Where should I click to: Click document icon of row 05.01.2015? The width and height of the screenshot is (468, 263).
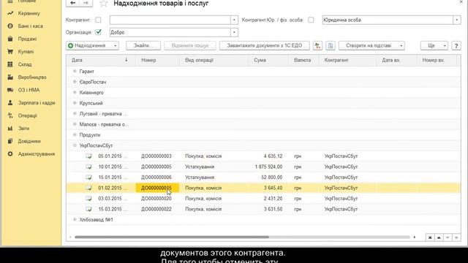pos(88,156)
